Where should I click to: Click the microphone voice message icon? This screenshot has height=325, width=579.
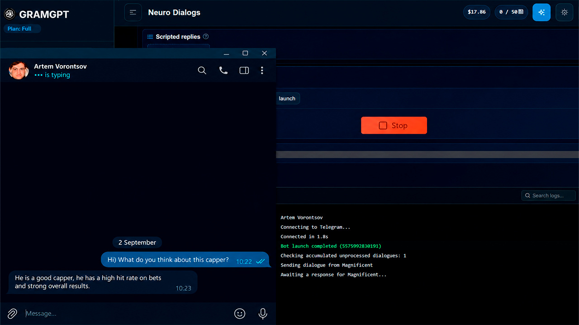263,313
